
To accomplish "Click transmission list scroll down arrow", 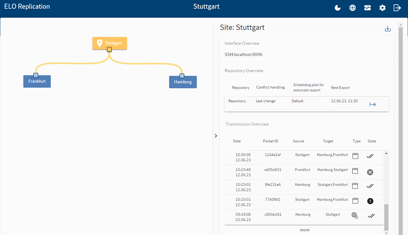I will point(387,233).
